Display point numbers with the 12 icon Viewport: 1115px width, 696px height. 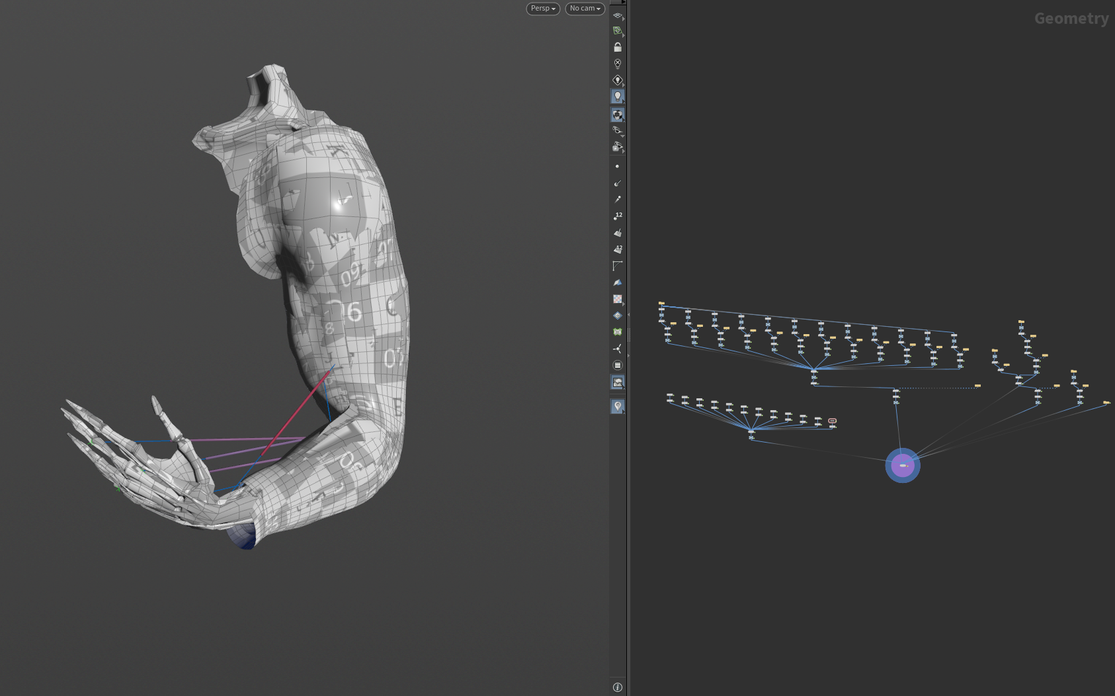[x=617, y=216]
